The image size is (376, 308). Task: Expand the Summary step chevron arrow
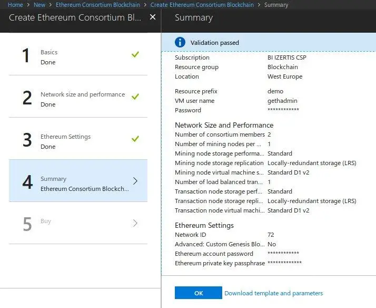tap(135, 181)
